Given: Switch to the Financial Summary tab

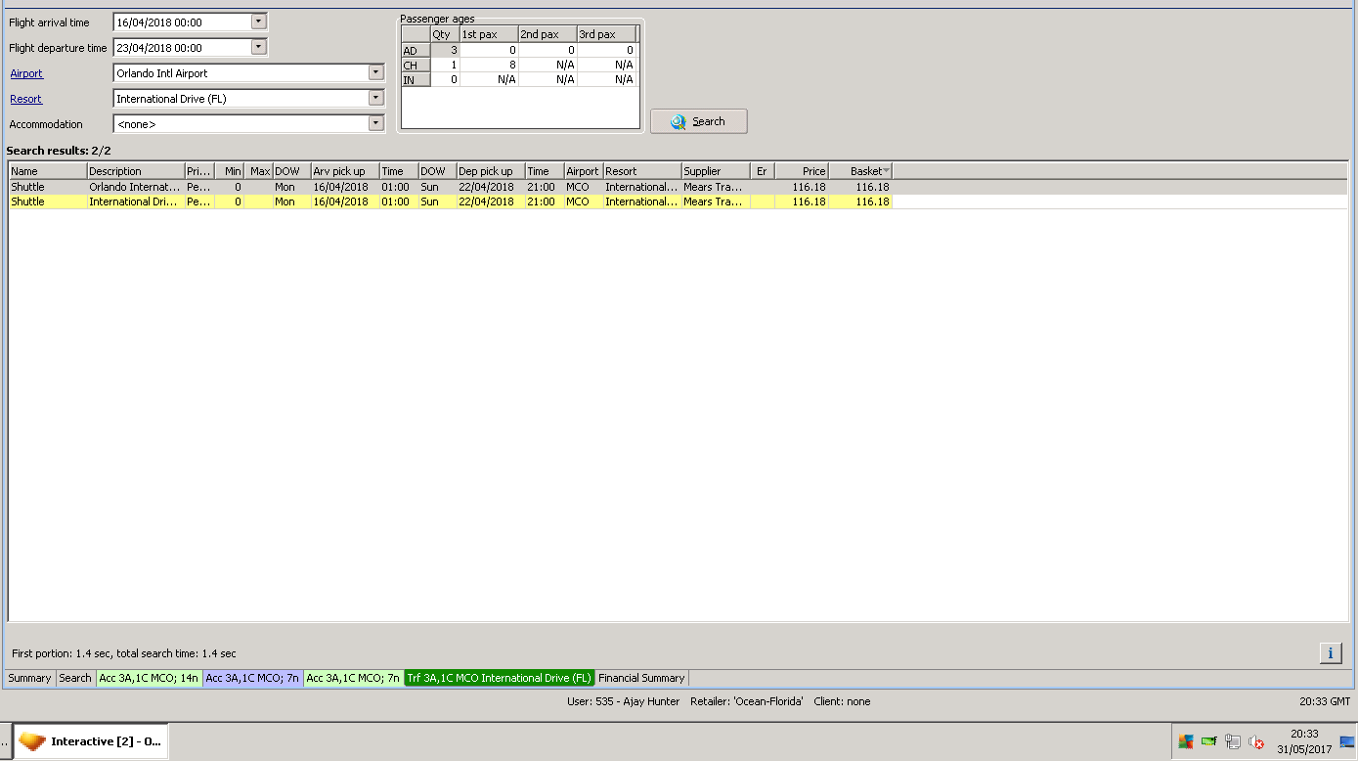Looking at the screenshot, I should click(641, 678).
